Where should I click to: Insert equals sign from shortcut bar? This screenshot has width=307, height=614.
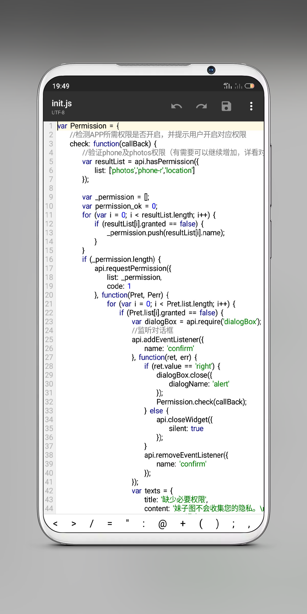pos(110,524)
